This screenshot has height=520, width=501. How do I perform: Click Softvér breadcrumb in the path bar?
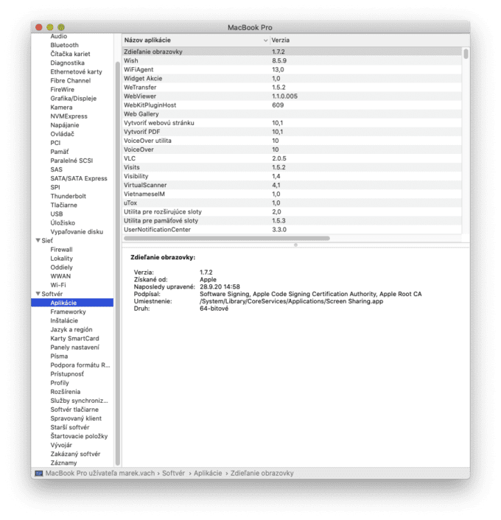[173, 473]
